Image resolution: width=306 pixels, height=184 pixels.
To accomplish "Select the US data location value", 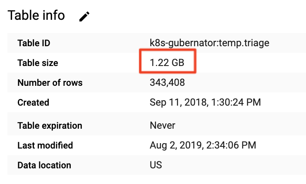I will pos(156,165).
